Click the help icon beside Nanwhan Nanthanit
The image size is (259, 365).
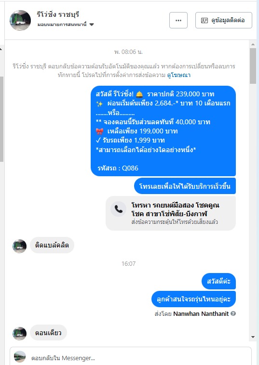tap(233, 313)
